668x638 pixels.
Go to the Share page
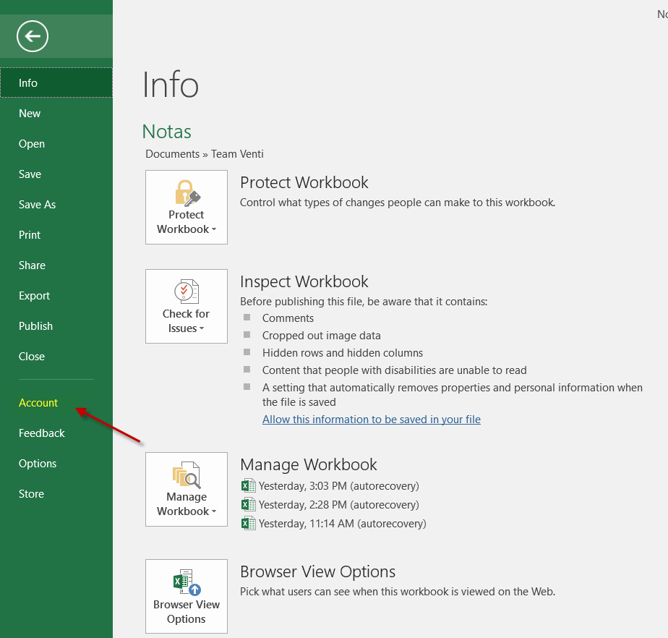pos(56,265)
